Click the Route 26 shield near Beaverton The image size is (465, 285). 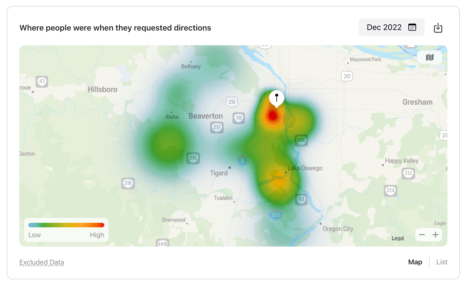click(x=232, y=102)
